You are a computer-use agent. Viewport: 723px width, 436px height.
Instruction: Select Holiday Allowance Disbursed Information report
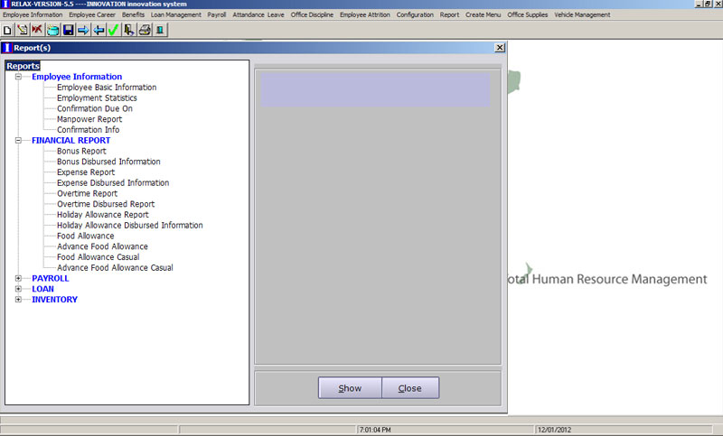pos(130,225)
